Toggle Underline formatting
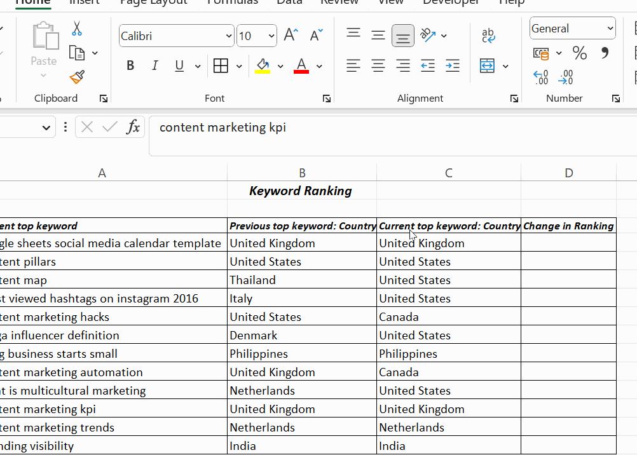 pyautogui.click(x=179, y=65)
